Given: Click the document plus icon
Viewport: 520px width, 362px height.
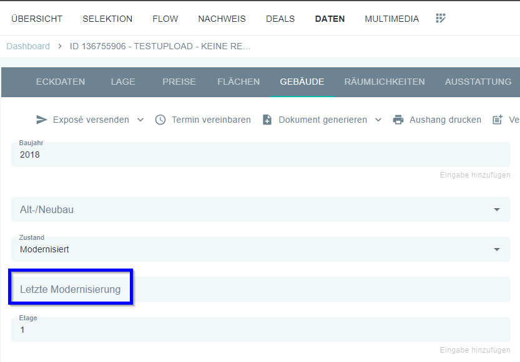Looking at the screenshot, I should click(267, 120).
